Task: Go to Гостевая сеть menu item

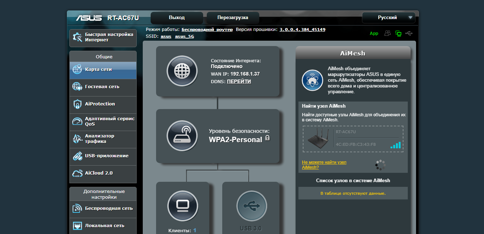Action: (x=103, y=87)
